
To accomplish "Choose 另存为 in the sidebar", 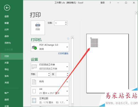I will [8, 43].
